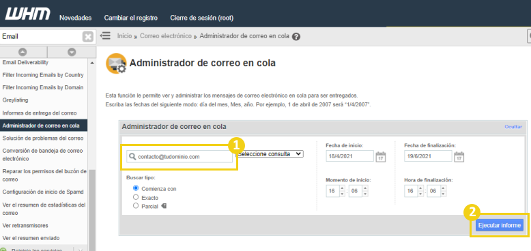Click the sidebar scroll up arrow
Image resolution: width=531 pixels, height=251 pixels.
[x=92, y=63]
